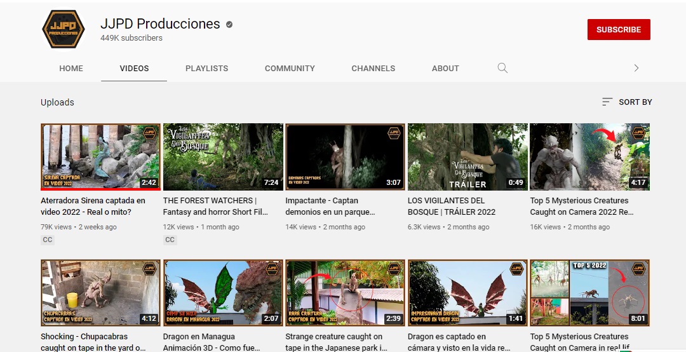Open the CHANNELS tab
686x352 pixels.
[x=373, y=68]
